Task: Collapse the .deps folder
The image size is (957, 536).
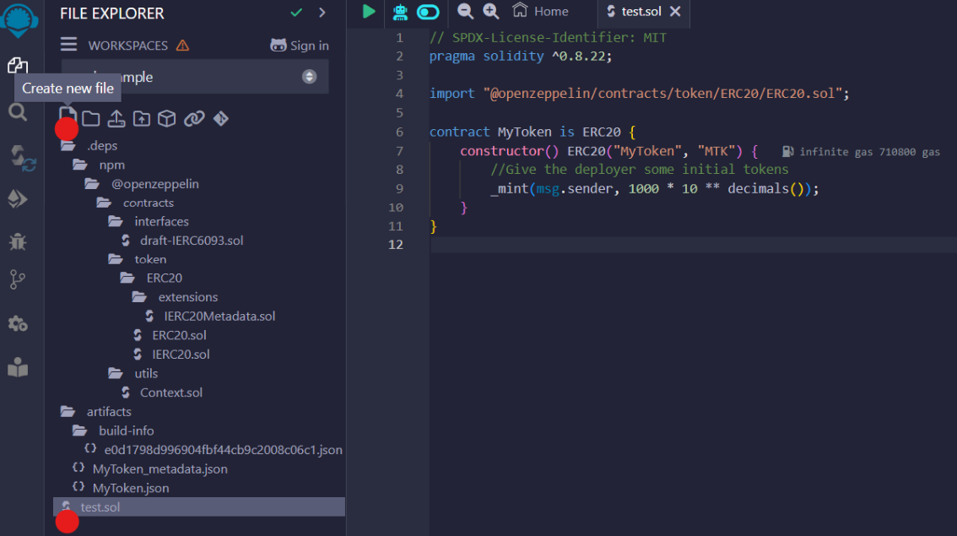Action: pos(89,146)
